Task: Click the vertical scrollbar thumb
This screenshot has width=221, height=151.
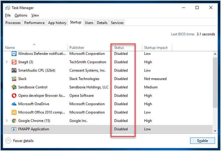Action: pyautogui.click(x=215, y=82)
